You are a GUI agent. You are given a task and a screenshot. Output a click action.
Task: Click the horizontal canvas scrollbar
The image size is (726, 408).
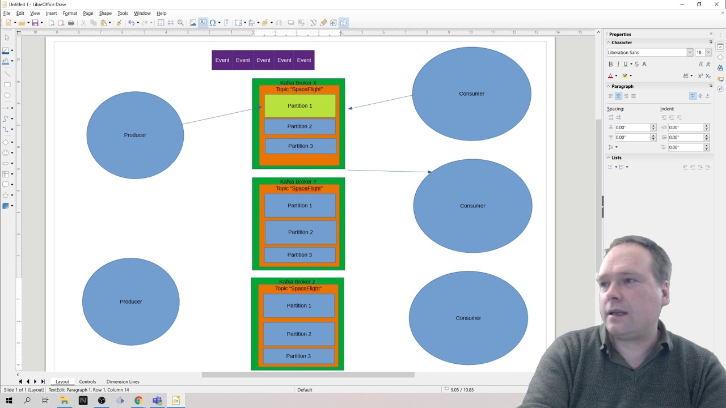click(x=308, y=375)
